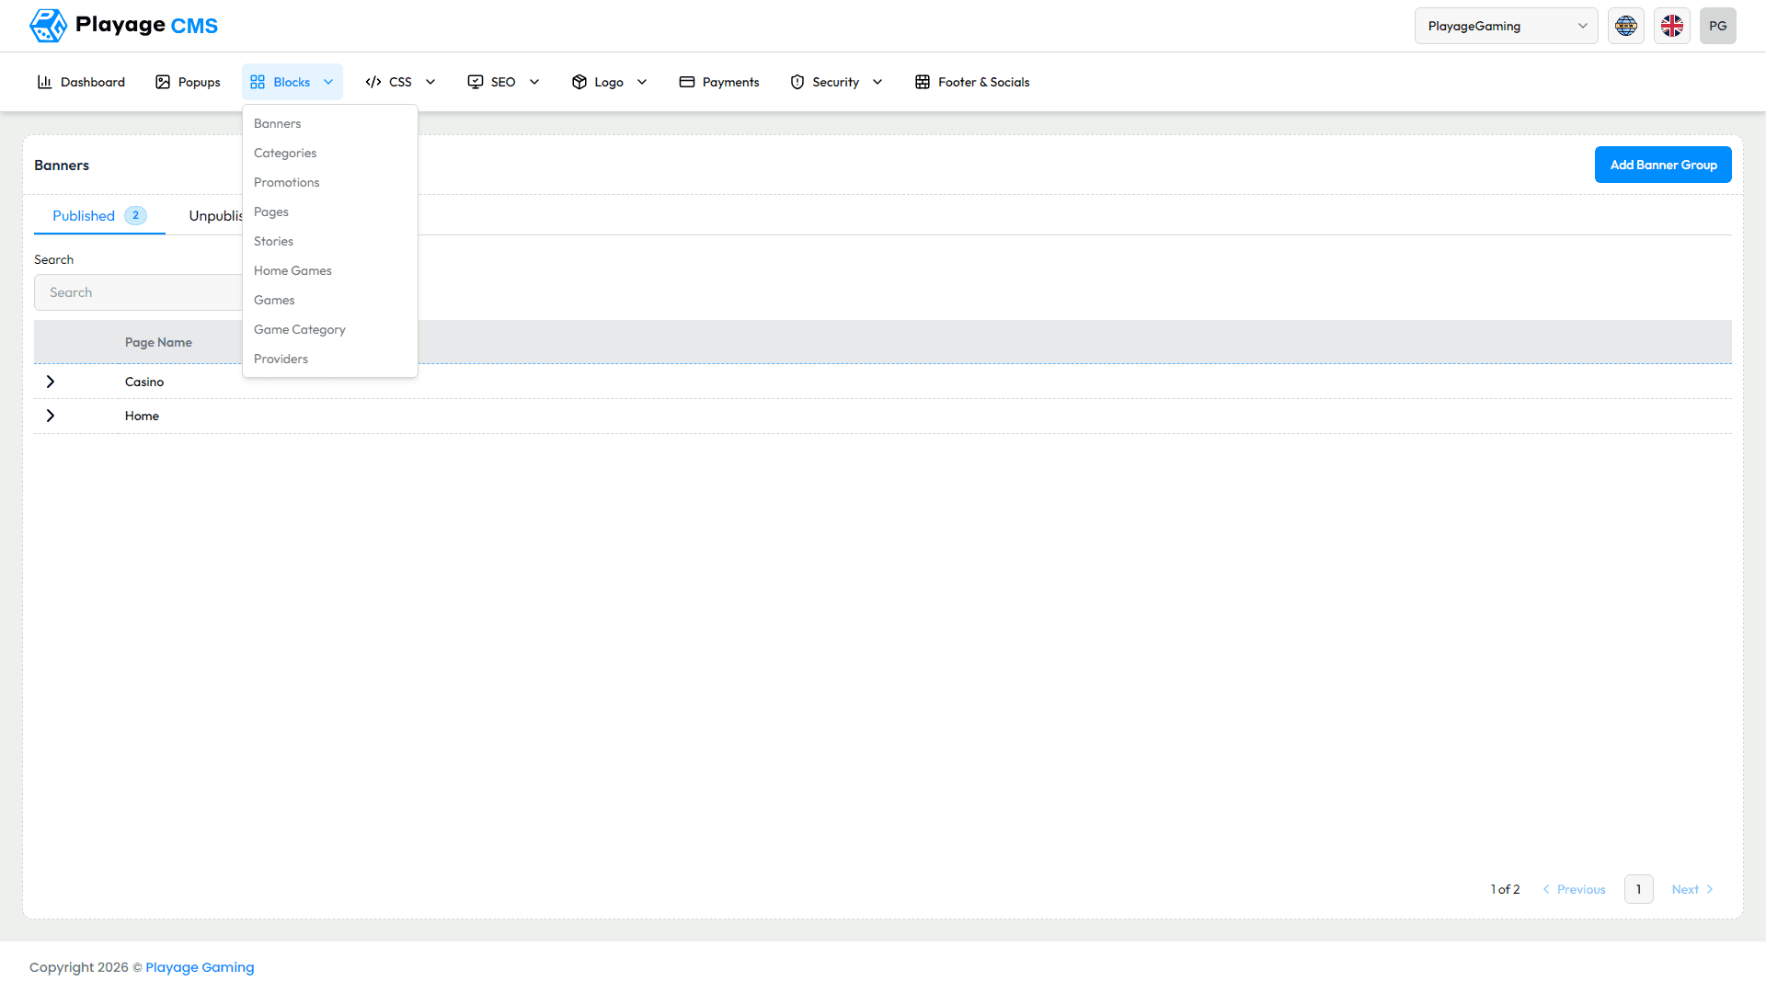Click the Security shield icon
The height and width of the screenshot is (993, 1766).
797,82
